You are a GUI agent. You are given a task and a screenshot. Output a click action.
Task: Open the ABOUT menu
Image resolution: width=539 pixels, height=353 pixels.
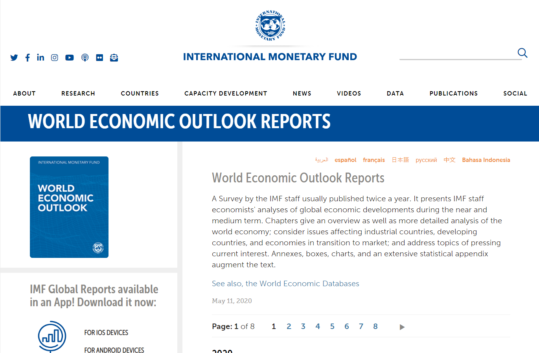coord(24,94)
